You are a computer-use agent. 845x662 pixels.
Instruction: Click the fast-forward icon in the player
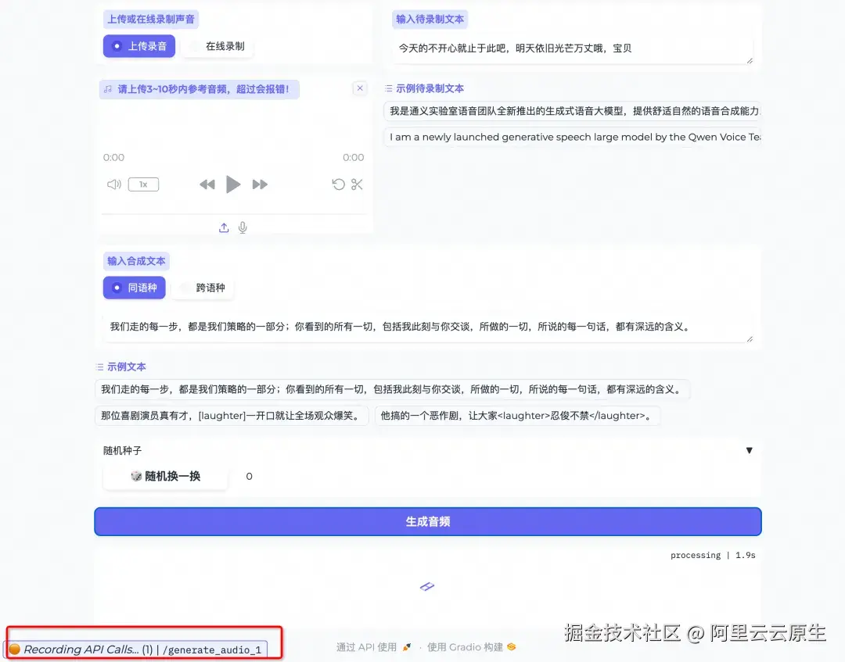click(x=260, y=184)
